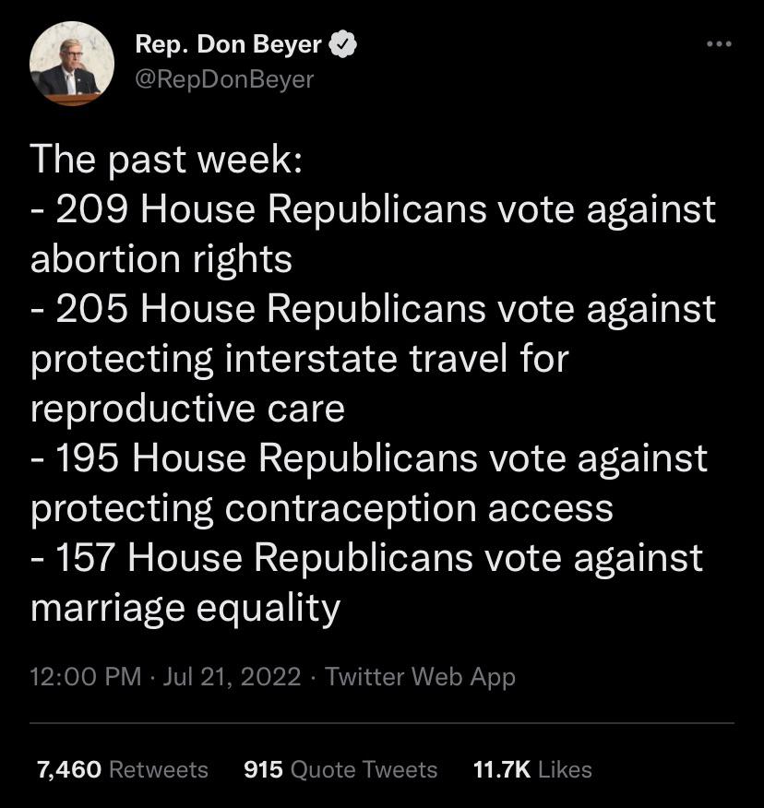Screen dimensions: 764x808
Task: Click the line "The past week:"
Action: point(166,160)
